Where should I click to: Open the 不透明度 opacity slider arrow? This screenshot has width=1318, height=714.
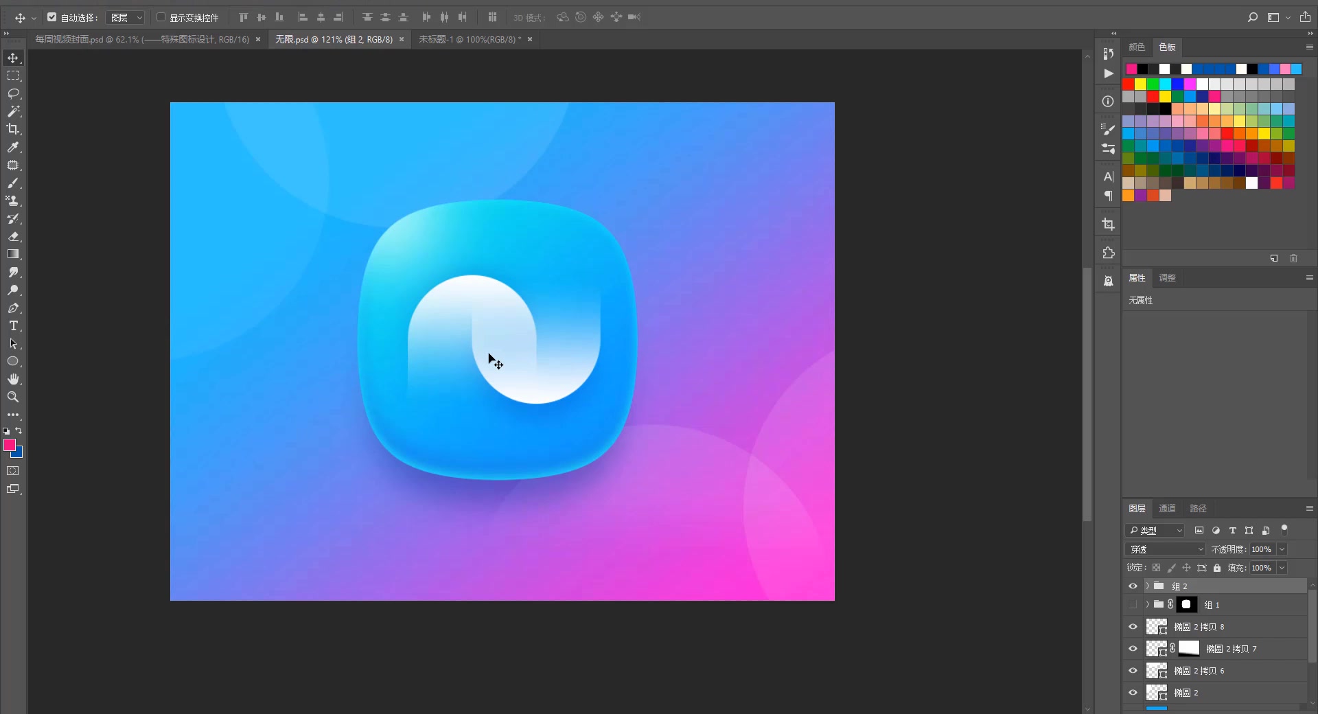pyautogui.click(x=1282, y=549)
